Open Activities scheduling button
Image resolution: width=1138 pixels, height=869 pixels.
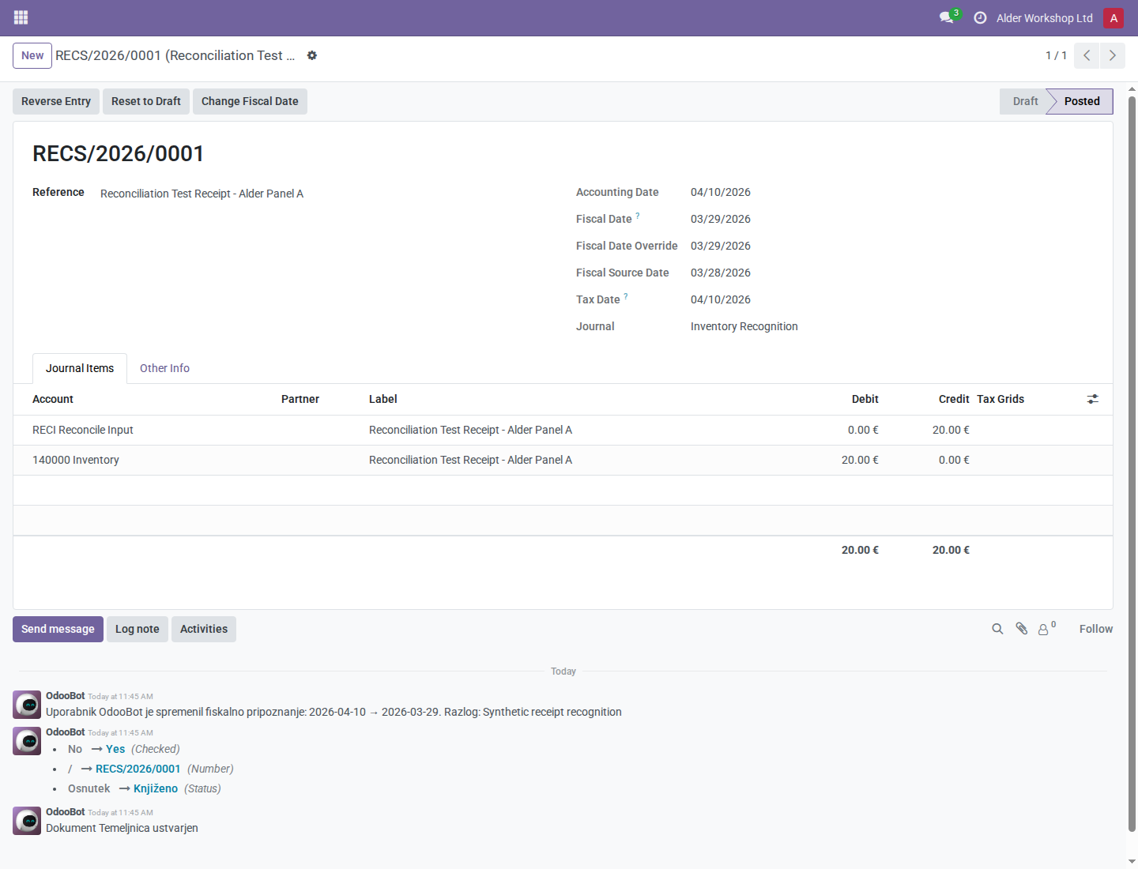(204, 629)
